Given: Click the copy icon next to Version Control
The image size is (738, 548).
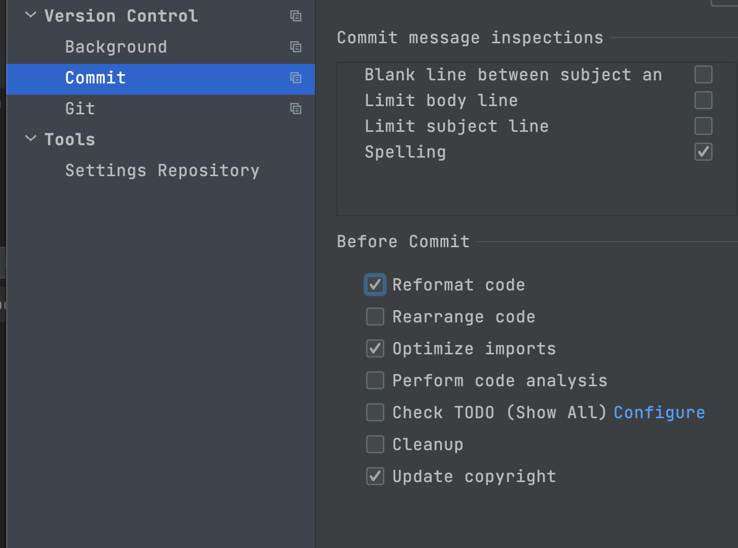Looking at the screenshot, I should tap(296, 16).
